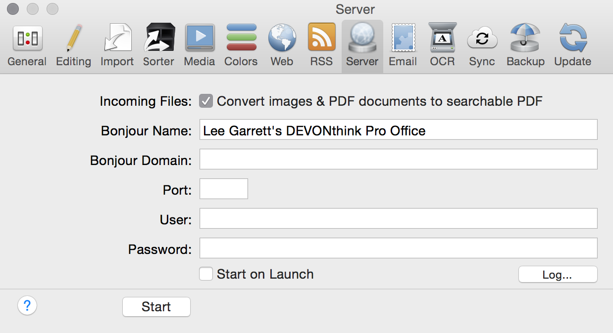Image resolution: width=613 pixels, height=333 pixels.
Task: Show the Media preferences pane
Action: click(x=200, y=45)
